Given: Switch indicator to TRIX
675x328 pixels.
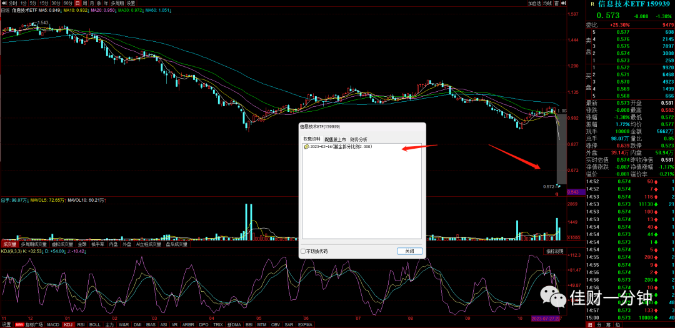Looking at the screenshot, I should coord(218,324).
